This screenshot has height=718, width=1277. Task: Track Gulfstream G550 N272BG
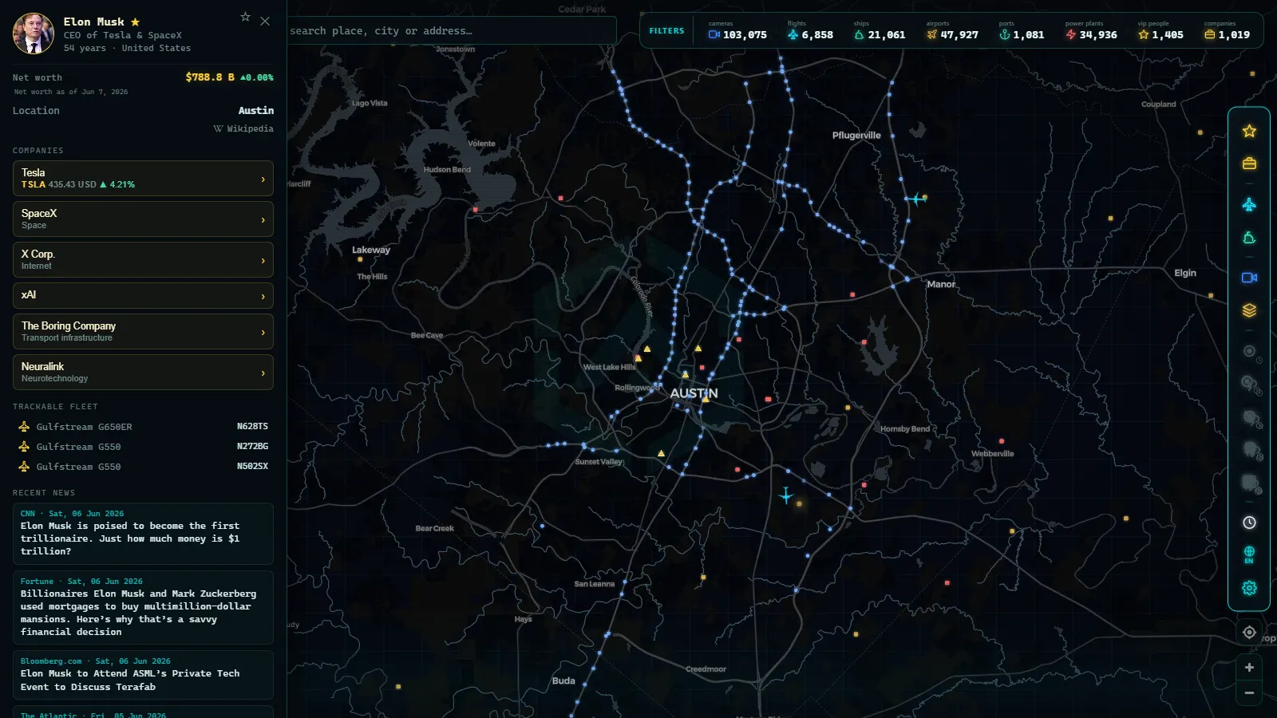(143, 447)
